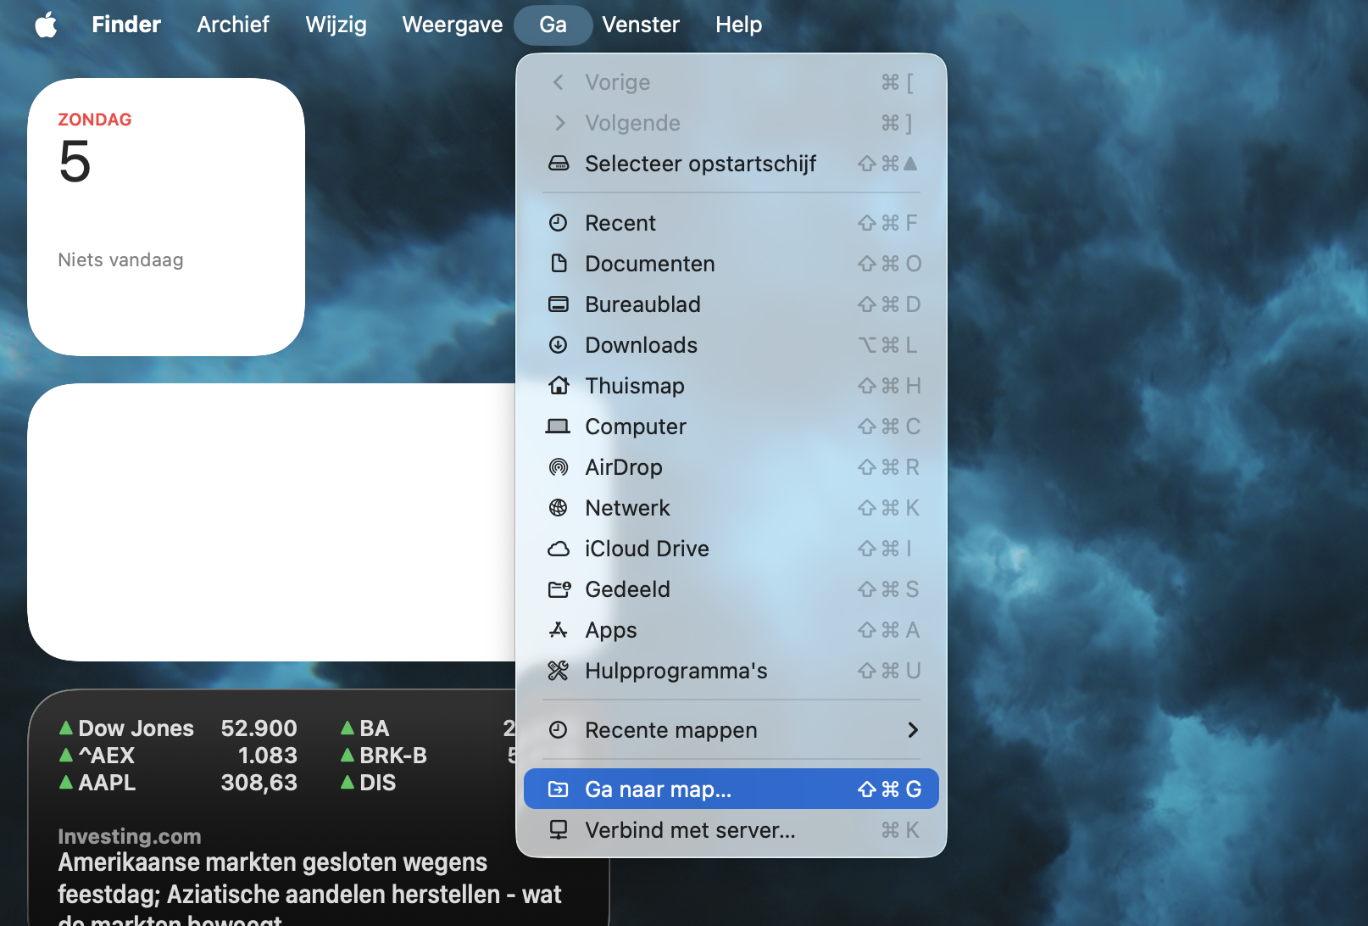Click the blank white widget
The image size is (1368, 926).
tap(271, 522)
